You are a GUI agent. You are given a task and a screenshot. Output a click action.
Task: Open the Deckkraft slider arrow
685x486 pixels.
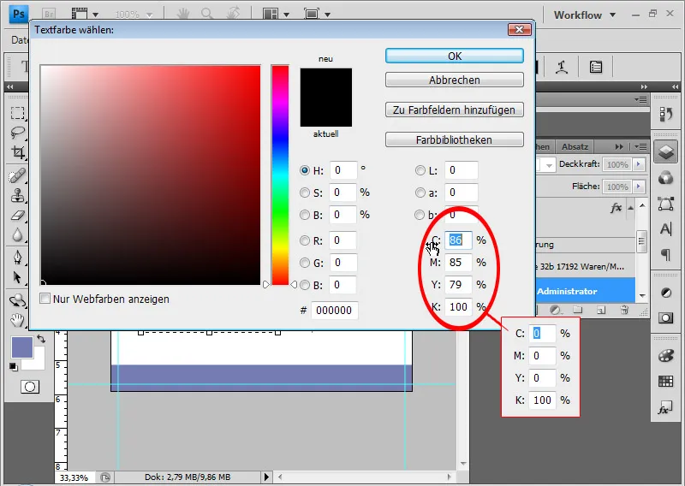639,164
